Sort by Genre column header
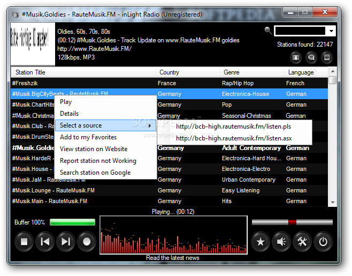 (252, 72)
